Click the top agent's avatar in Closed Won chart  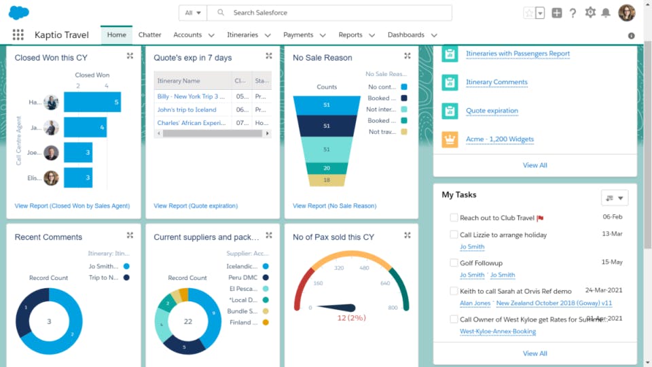(x=51, y=102)
